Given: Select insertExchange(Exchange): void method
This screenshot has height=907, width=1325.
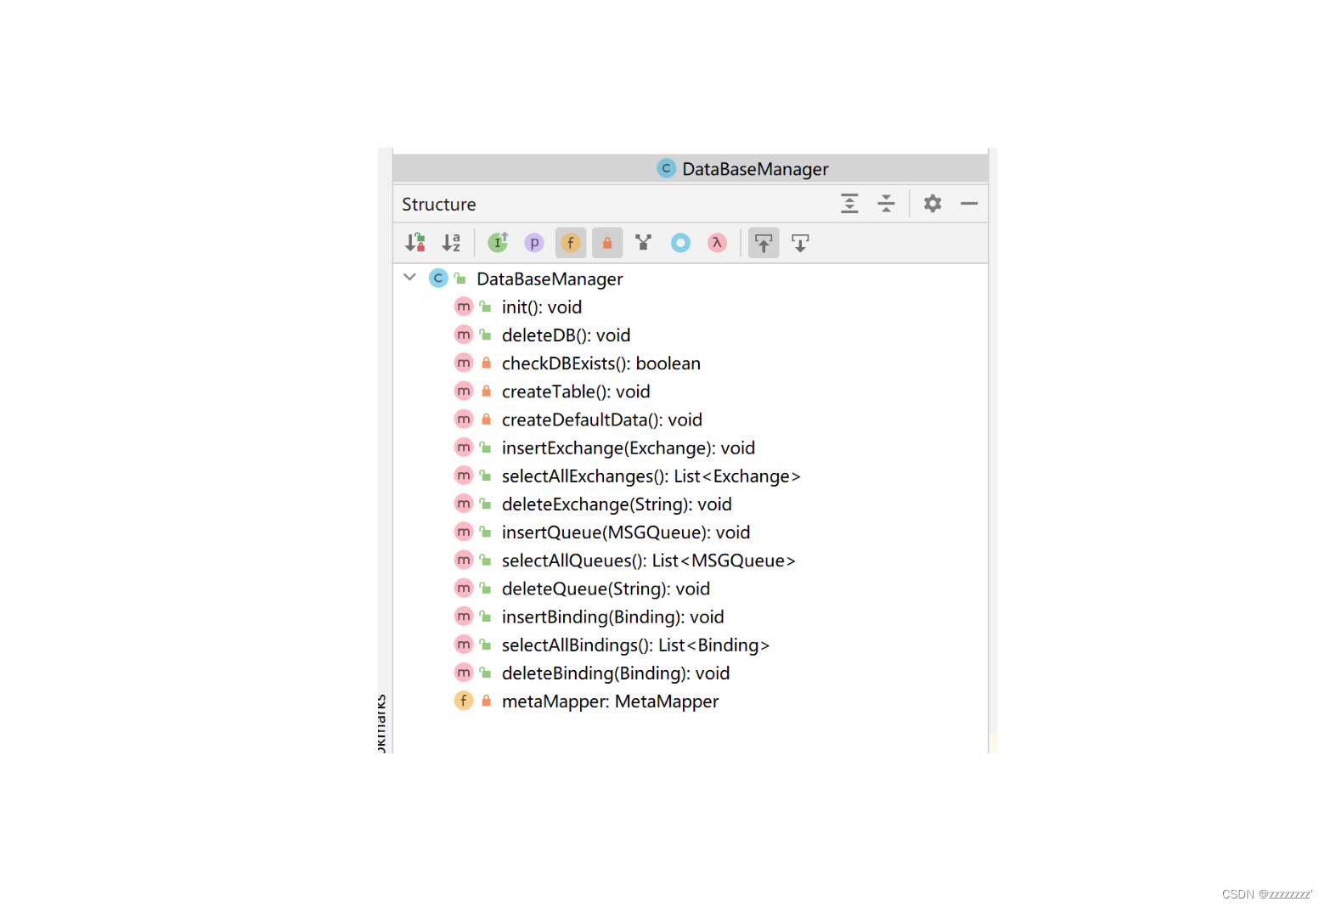Looking at the screenshot, I should point(629,448).
